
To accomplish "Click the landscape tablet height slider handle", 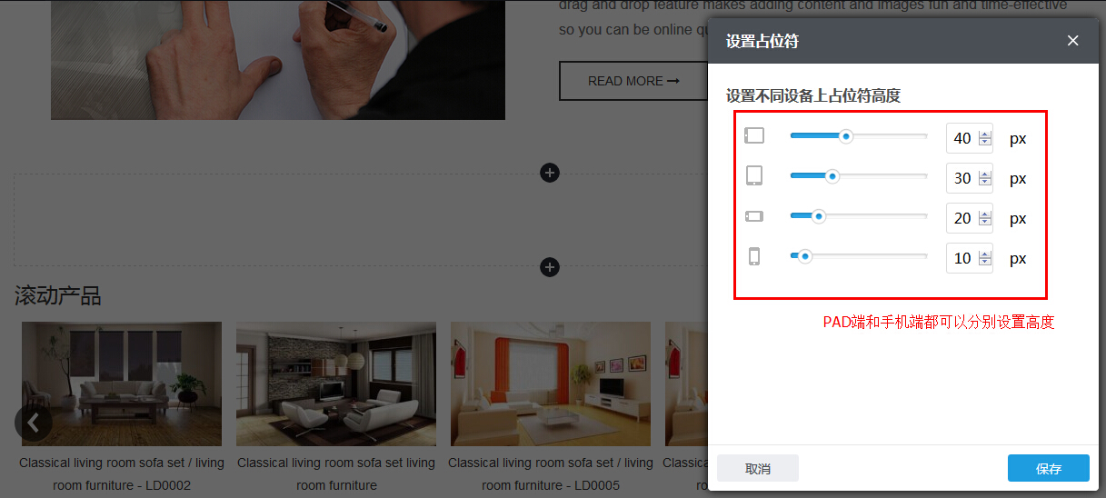I will click(x=846, y=136).
